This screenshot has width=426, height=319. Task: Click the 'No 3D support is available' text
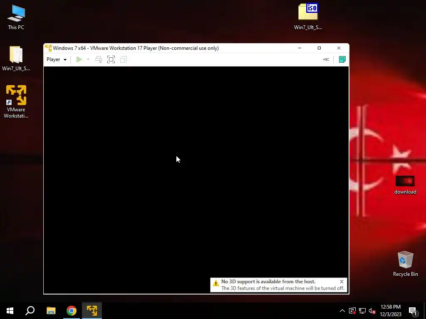coord(268,282)
